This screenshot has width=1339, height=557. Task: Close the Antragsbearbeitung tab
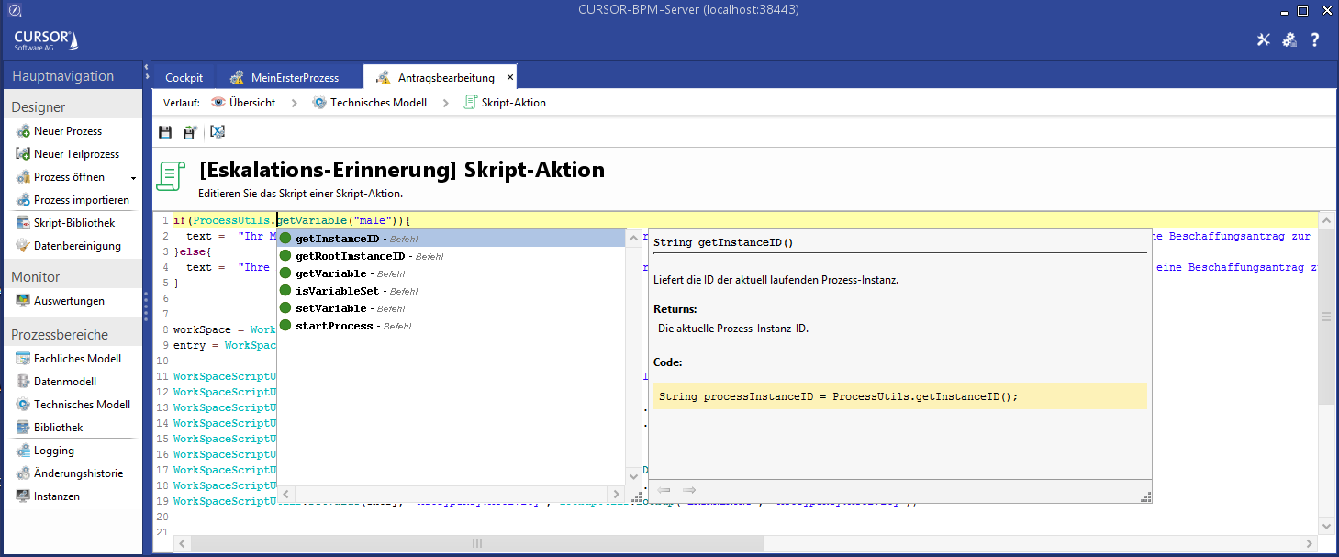[510, 77]
